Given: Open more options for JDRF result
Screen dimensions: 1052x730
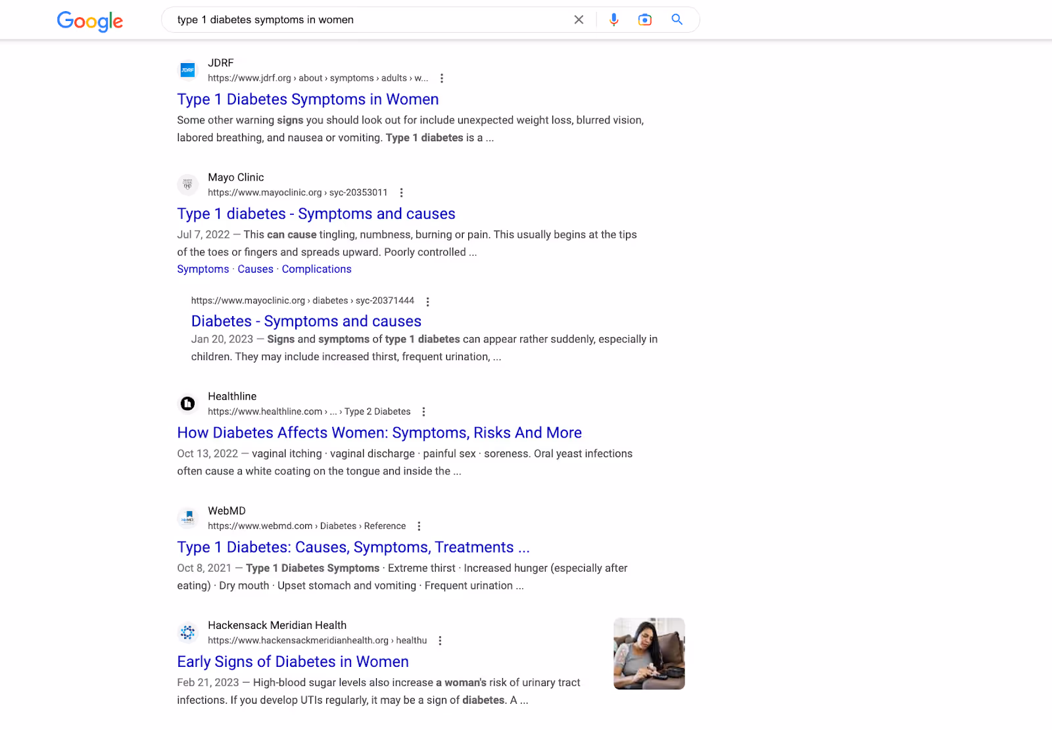Looking at the screenshot, I should pyautogui.click(x=442, y=78).
